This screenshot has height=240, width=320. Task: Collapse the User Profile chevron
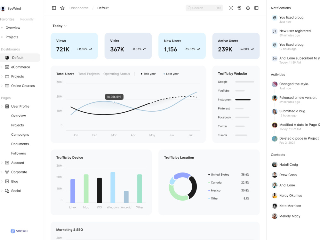pyautogui.click(x=2, y=106)
